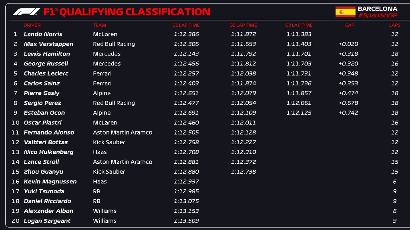Sort by Q3 LAP TIME header

(x=299, y=25)
